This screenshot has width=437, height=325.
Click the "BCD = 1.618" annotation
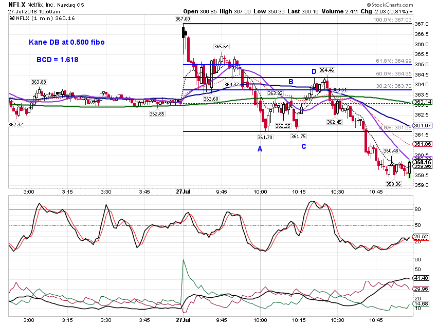[x=58, y=60]
